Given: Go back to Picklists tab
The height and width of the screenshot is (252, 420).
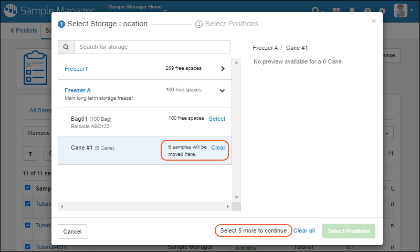Looking at the screenshot, I should click(24, 30).
